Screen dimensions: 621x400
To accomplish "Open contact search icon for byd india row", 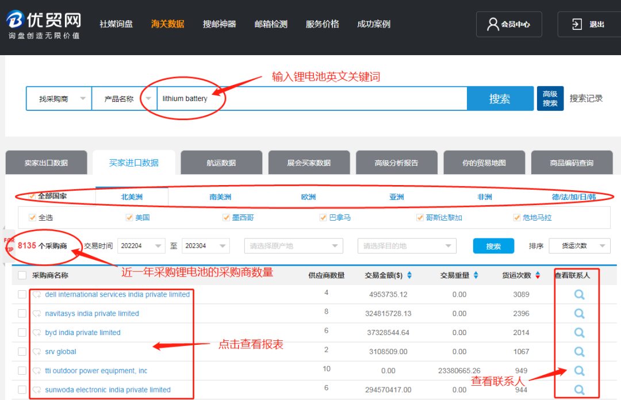I will click(x=579, y=333).
